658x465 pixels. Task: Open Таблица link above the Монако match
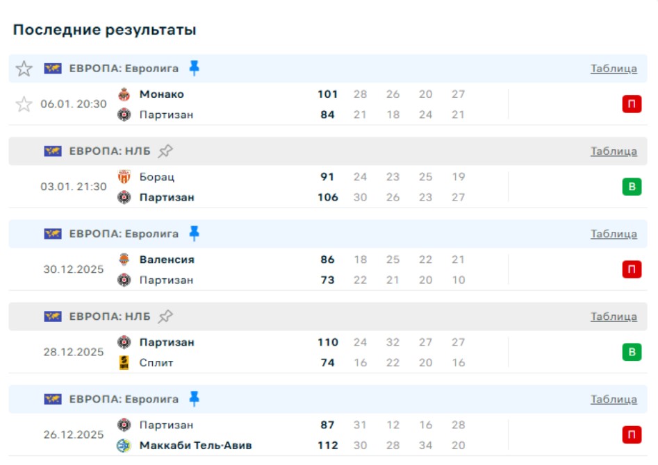click(614, 69)
